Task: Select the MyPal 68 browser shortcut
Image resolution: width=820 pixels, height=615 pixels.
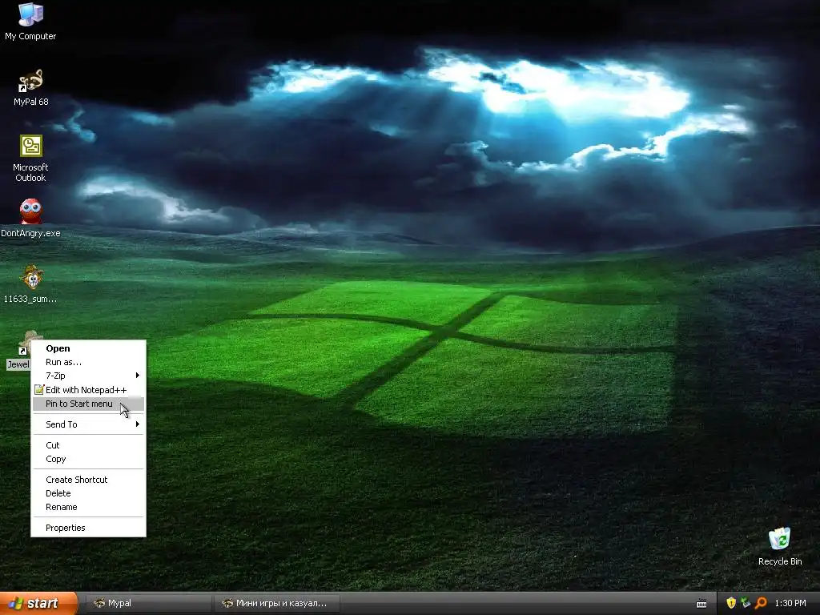Action: [30, 88]
